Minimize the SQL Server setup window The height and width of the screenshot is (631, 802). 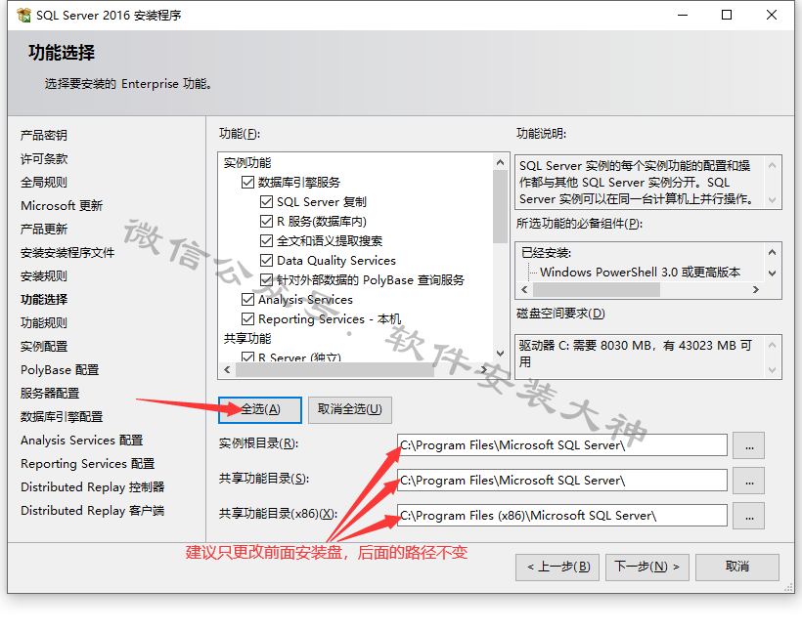(x=683, y=15)
